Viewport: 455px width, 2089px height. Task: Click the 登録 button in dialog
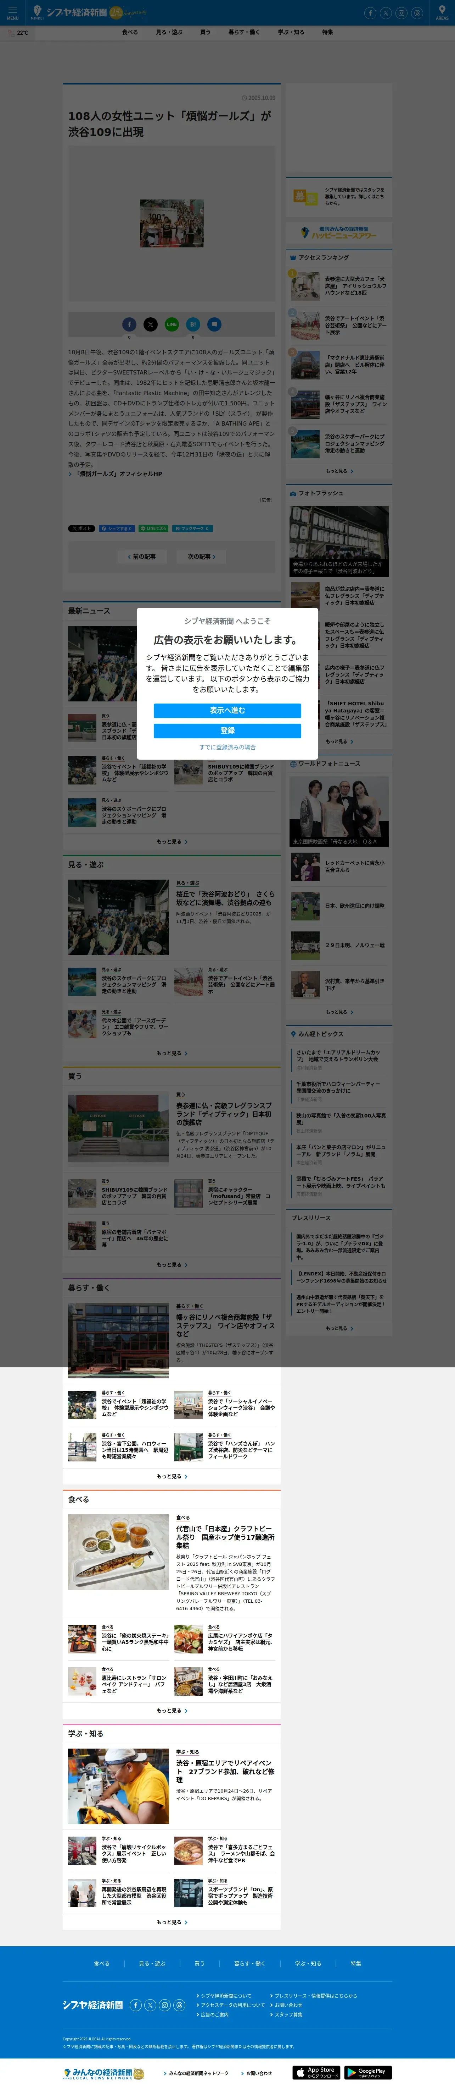[x=227, y=731]
